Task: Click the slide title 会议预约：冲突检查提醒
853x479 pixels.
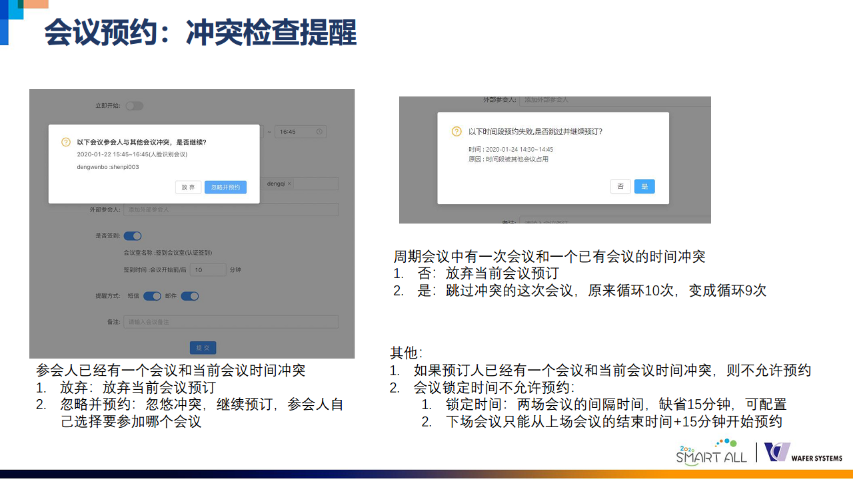Action: (201, 33)
